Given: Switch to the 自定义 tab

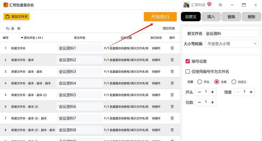Looking at the screenshot, I should (191, 17).
